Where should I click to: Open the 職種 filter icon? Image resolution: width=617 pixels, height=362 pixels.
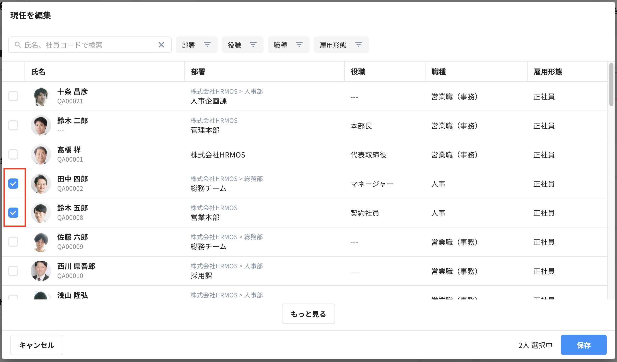point(299,45)
